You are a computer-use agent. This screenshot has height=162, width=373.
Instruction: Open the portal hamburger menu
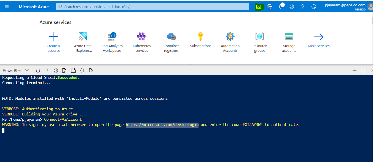(7, 7)
